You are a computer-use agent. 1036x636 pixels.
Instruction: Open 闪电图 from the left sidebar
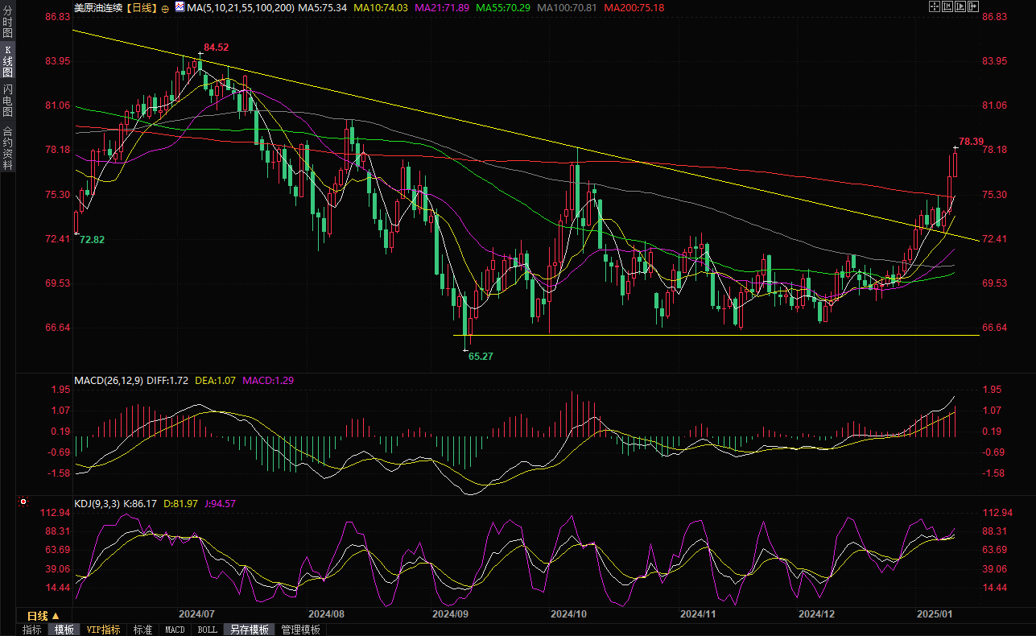point(7,99)
